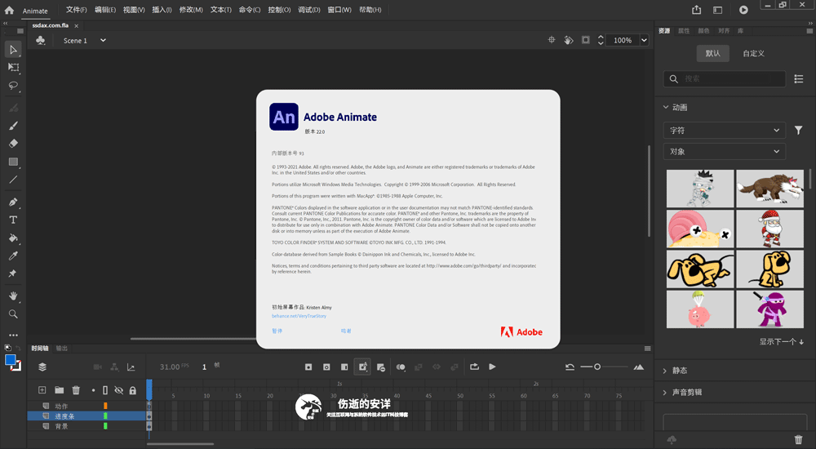
Task: Toggle onion skin in timeline
Action: (401, 367)
